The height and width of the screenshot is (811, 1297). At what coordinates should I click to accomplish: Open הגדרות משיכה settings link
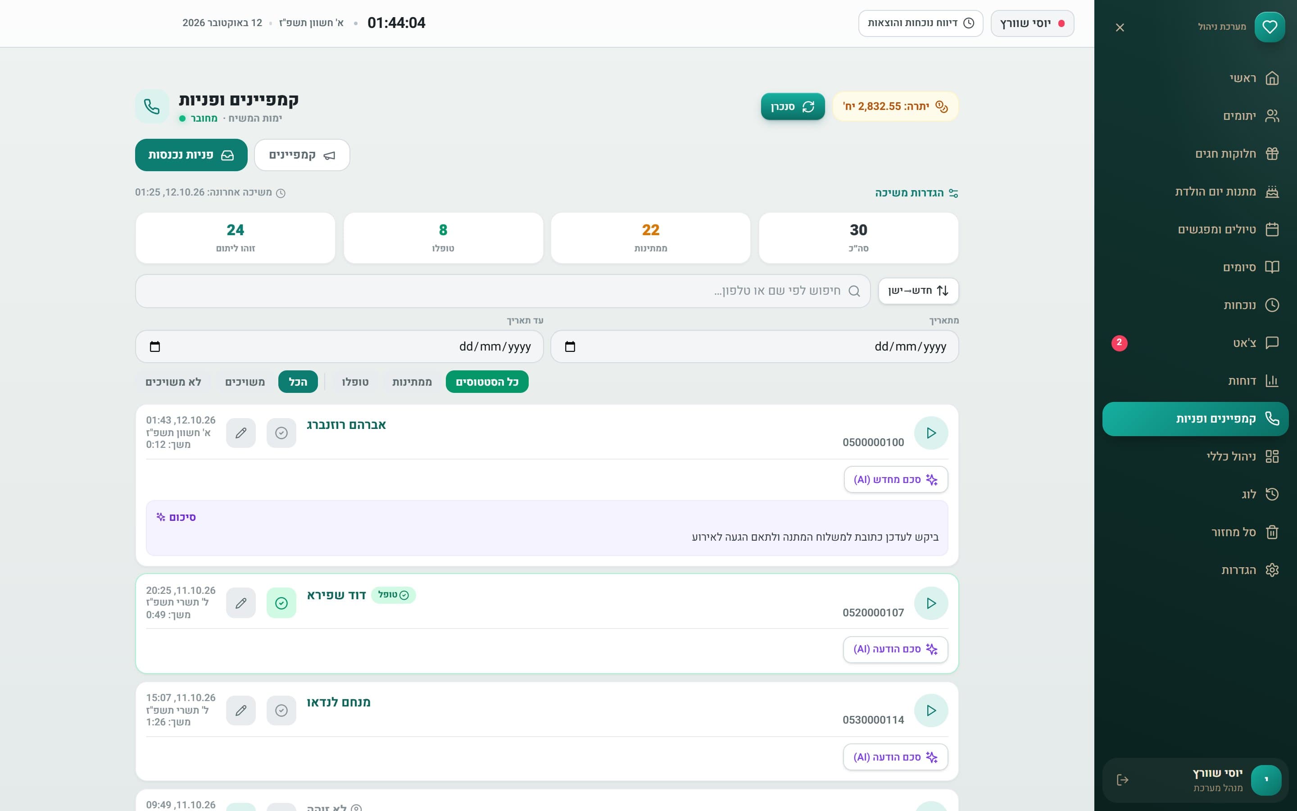click(x=916, y=192)
